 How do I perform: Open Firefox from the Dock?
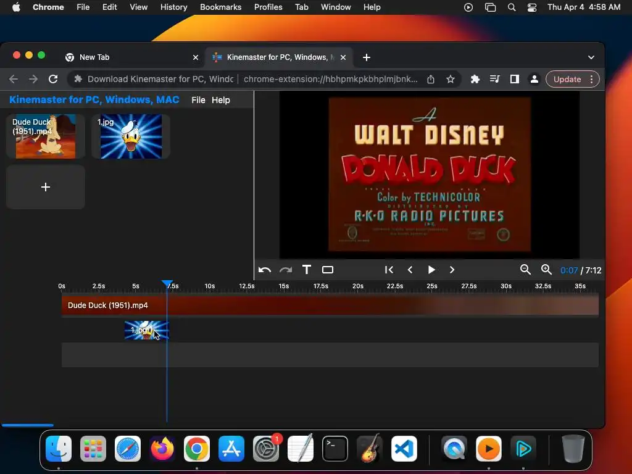162,449
